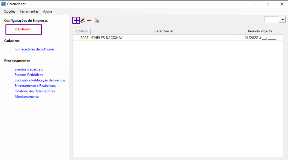Screen dimensions: 288x160
Task: Click the Gerenciador app icon in title bar
Action: coord(3,4)
